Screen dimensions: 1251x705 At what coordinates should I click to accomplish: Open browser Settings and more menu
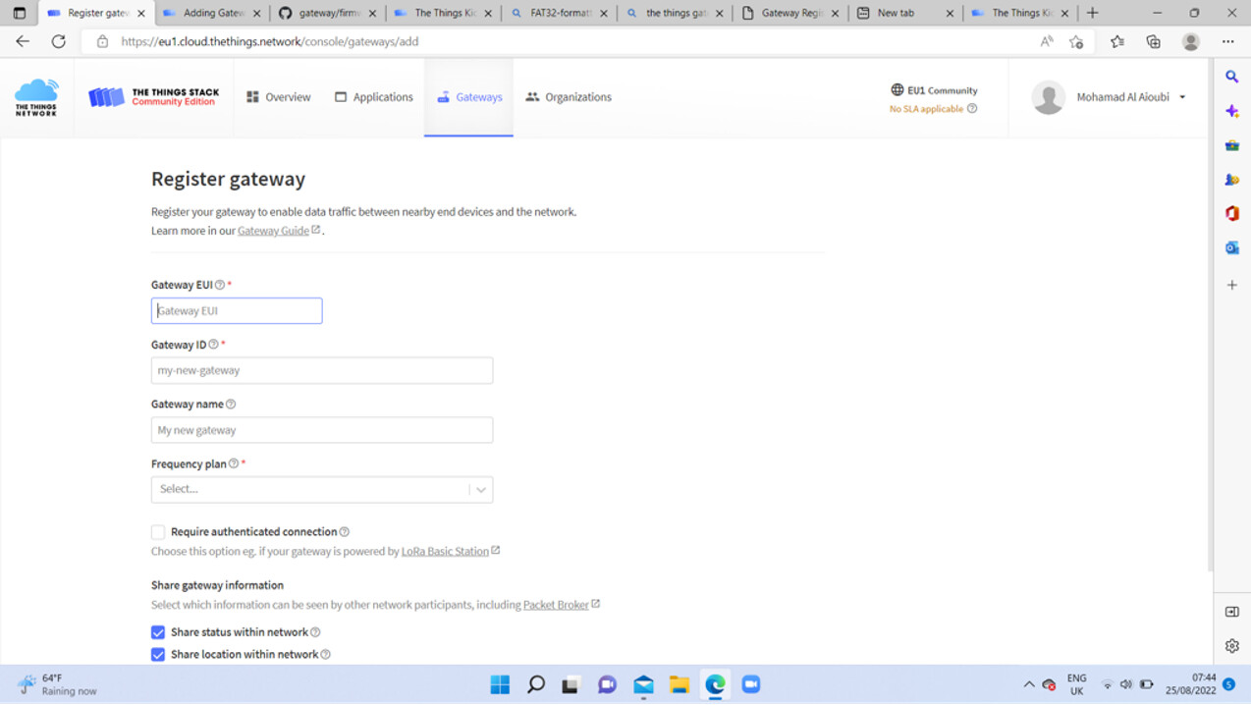[1227, 42]
